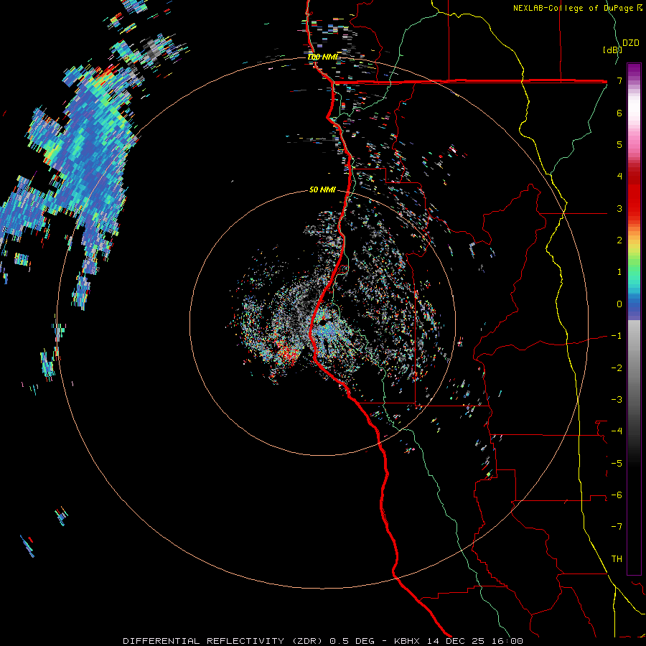Select the -1 value on the dB scale
This screenshot has height=646, width=646.
(x=617, y=336)
